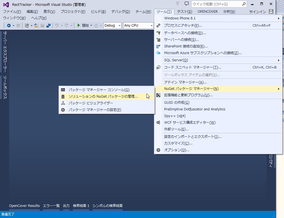
Task: Switch to the エラー一覧 tab
Action: tap(51, 206)
